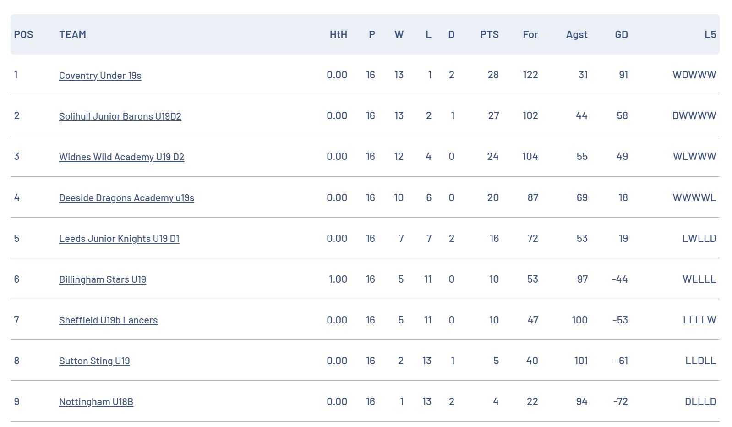Open Solihull Junior Barons U19D2 team page
The image size is (732, 427).
tap(120, 116)
